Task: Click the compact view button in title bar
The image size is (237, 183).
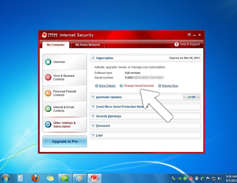Action: point(189,35)
